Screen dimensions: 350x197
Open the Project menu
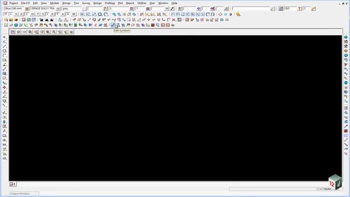tap(13, 3)
